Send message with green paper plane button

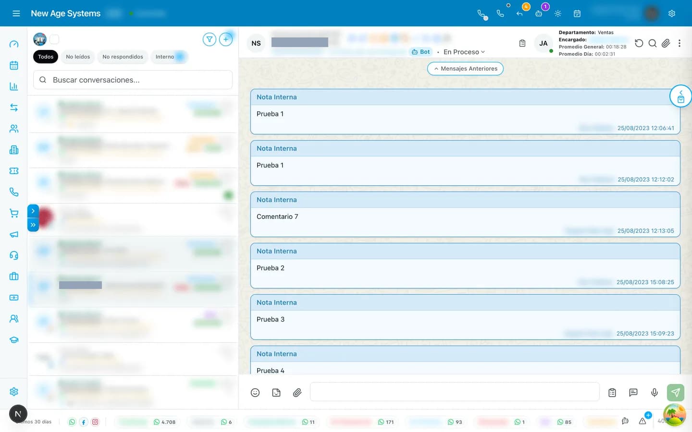(676, 393)
